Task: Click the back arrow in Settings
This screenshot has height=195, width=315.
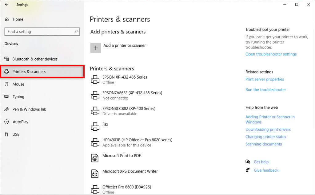Action: [6, 5]
